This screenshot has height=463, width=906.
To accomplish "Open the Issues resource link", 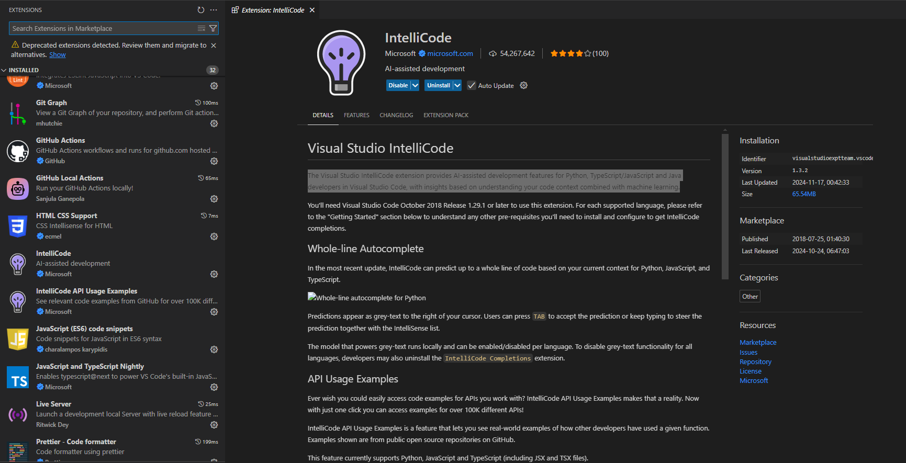I will 748,353.
